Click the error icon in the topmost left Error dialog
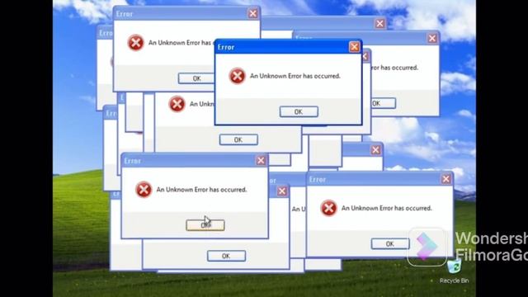 tap(135, 43)
